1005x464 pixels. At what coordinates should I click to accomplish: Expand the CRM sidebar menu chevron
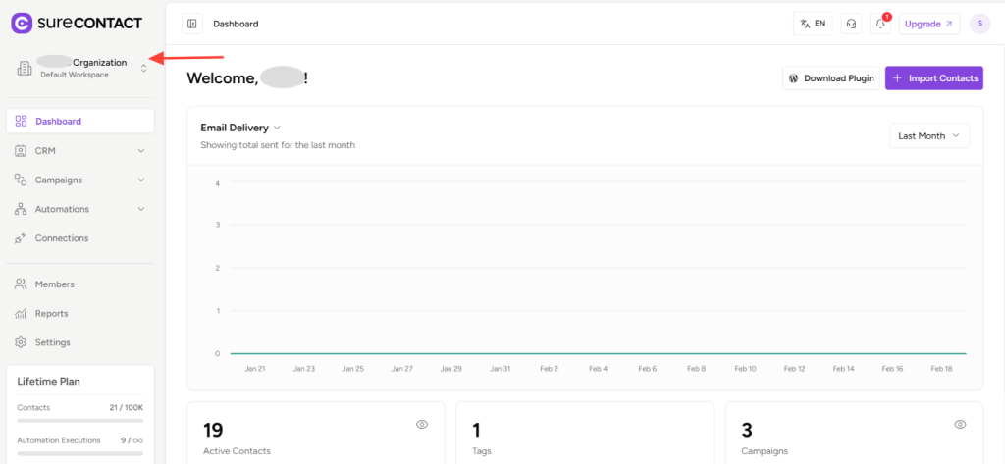(141, 151)
